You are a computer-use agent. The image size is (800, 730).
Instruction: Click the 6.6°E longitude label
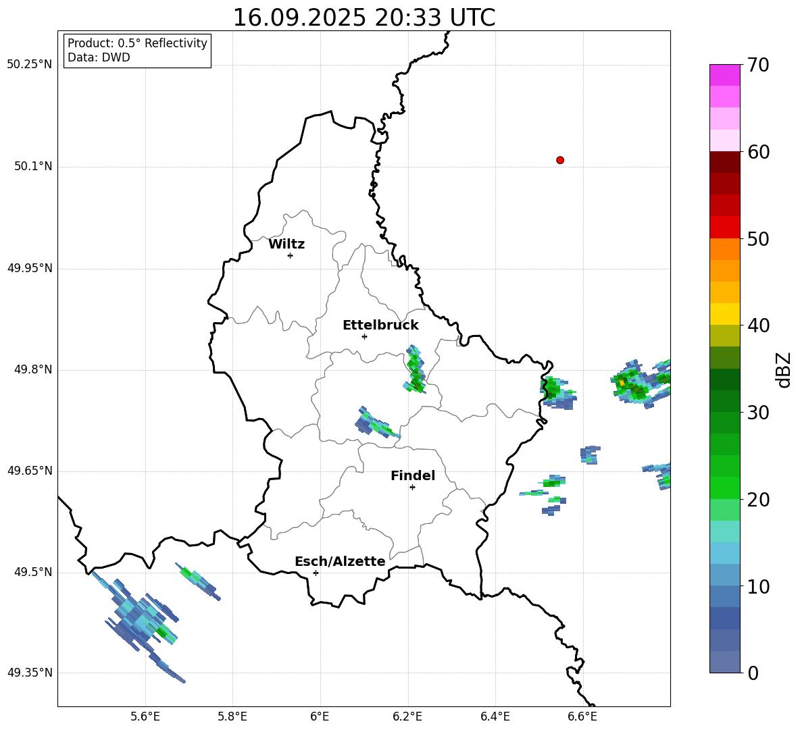coord(582,716)
